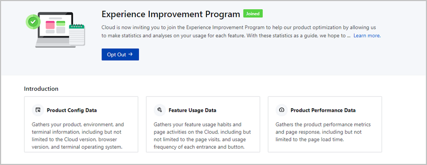Open the Learn more link
Image resolution: width=427 pixels, height=165 pixels.
367,36
